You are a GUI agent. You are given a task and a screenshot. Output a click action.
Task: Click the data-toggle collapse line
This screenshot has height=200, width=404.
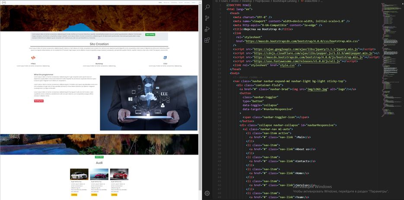coord(261,105)
